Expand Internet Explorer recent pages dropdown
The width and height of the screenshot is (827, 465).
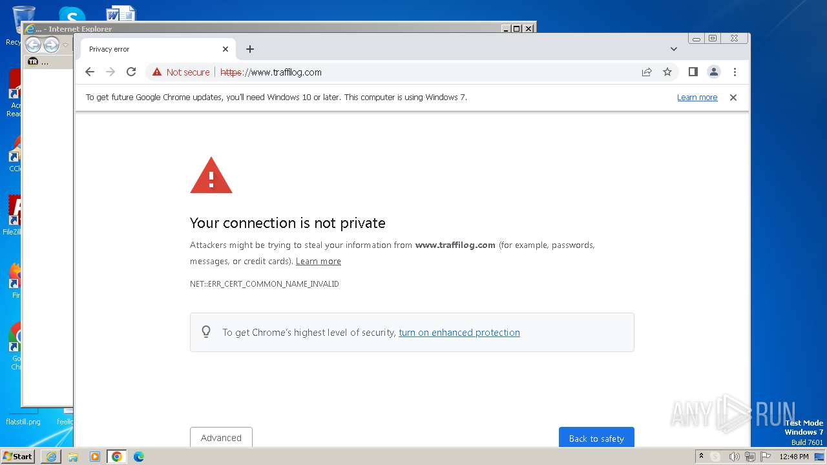[x=65, y=45]
